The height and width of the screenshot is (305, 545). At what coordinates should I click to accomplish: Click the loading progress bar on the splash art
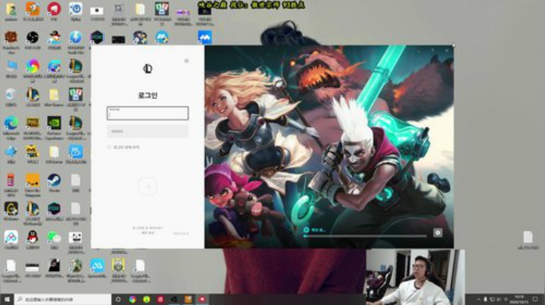coord(365,236)
